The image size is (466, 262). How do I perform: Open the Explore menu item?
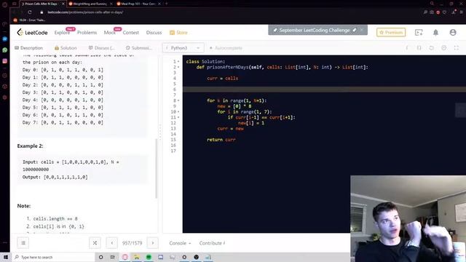click(x=62, y=32)
